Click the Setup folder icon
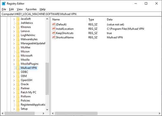 [x=18, y=109]
